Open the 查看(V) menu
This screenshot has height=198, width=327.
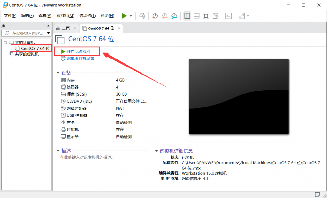click(x=45, y=16)
